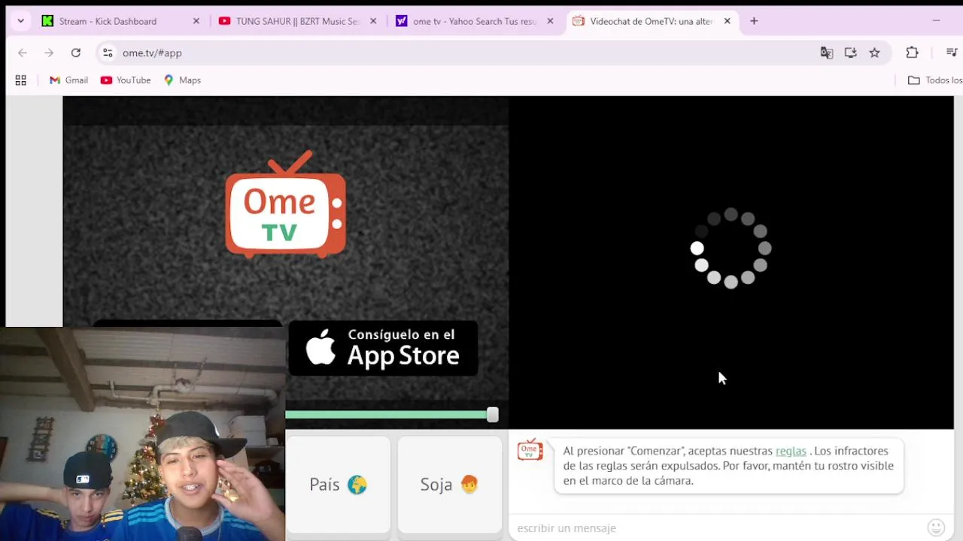The image size is (963, 541).
Task: Open the emoji picker smiley icon
Action: coord(936,527)
